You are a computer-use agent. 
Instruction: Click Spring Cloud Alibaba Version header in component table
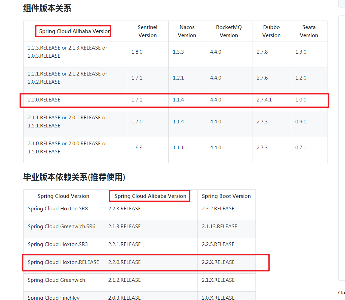[74, 31]
